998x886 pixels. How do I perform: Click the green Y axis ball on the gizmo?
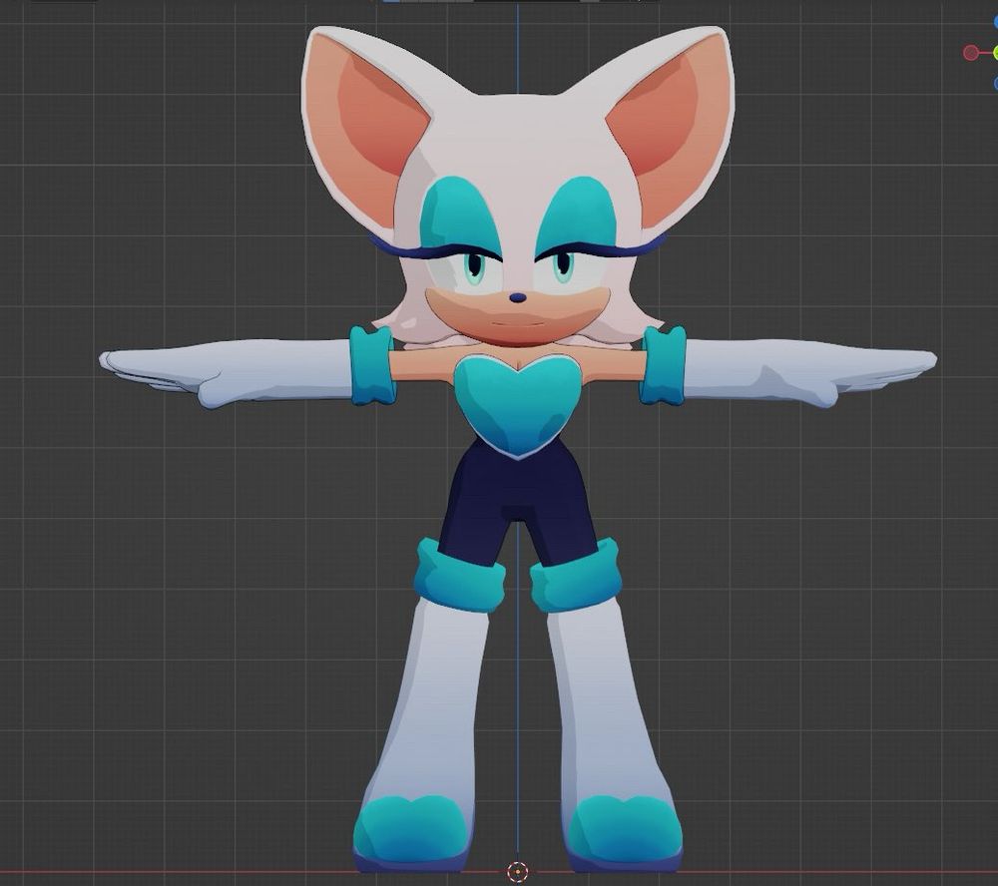coord(996,52)
